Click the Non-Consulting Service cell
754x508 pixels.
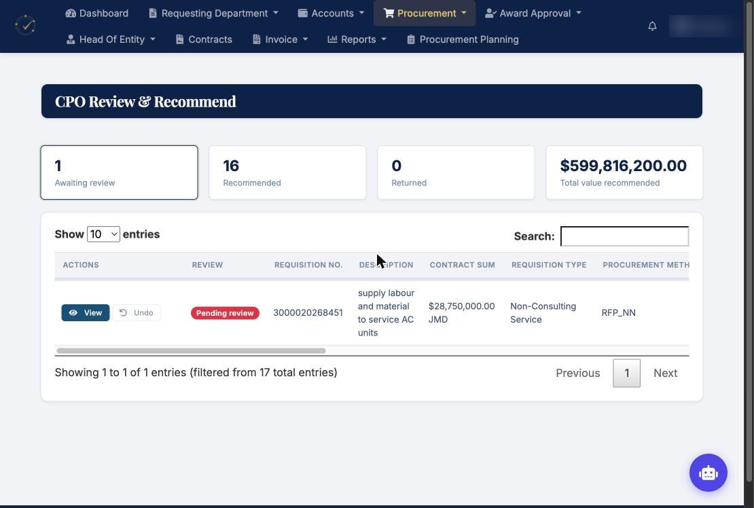tap(543, 313)
